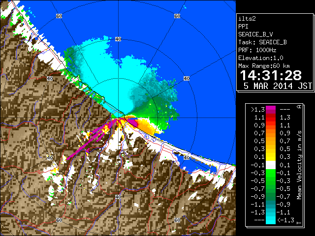Click the timestamp "14:31:28"

(x=271, y=75)
